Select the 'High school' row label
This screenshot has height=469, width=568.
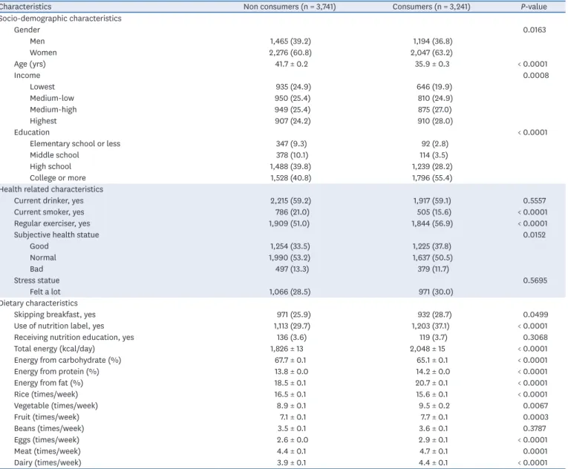(x=50, y=166)
